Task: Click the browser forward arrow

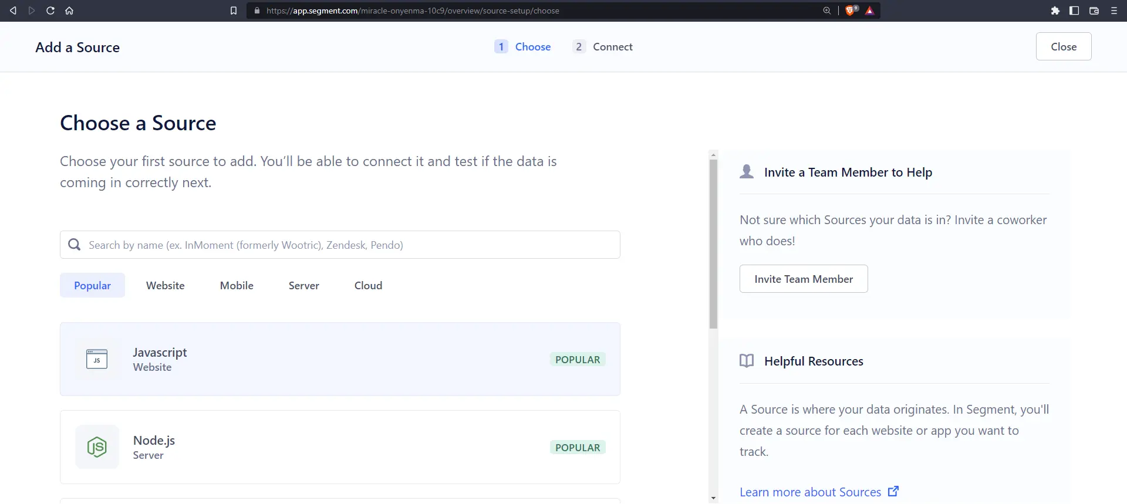Action: (x=32, y=11)
